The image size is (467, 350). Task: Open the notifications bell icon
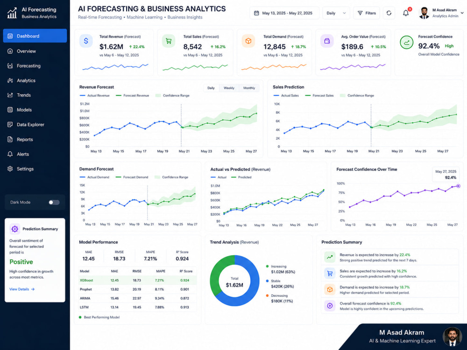coord(406,13)
